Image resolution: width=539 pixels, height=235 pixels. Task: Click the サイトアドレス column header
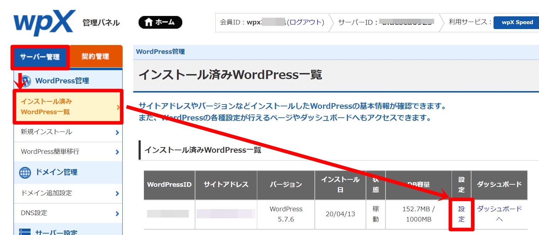pos(226,185)
